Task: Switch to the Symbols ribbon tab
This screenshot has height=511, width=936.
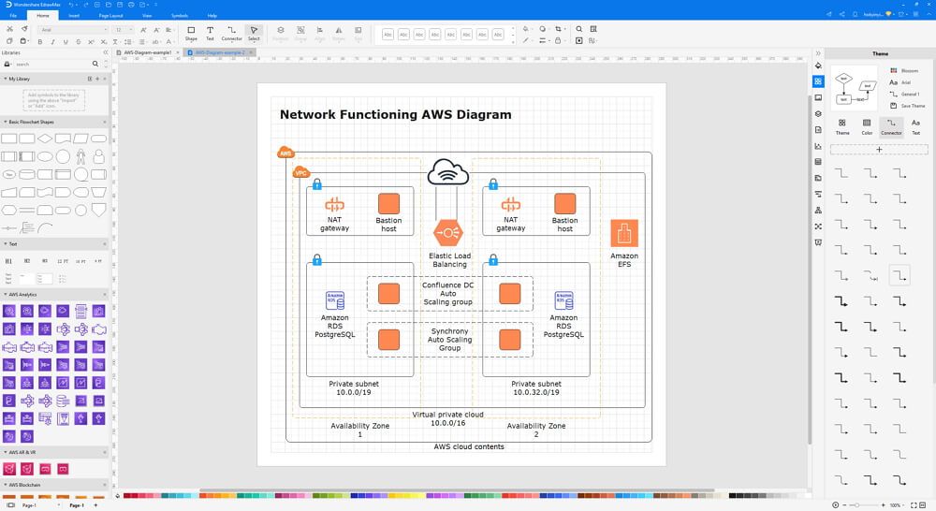Action: 180,16
